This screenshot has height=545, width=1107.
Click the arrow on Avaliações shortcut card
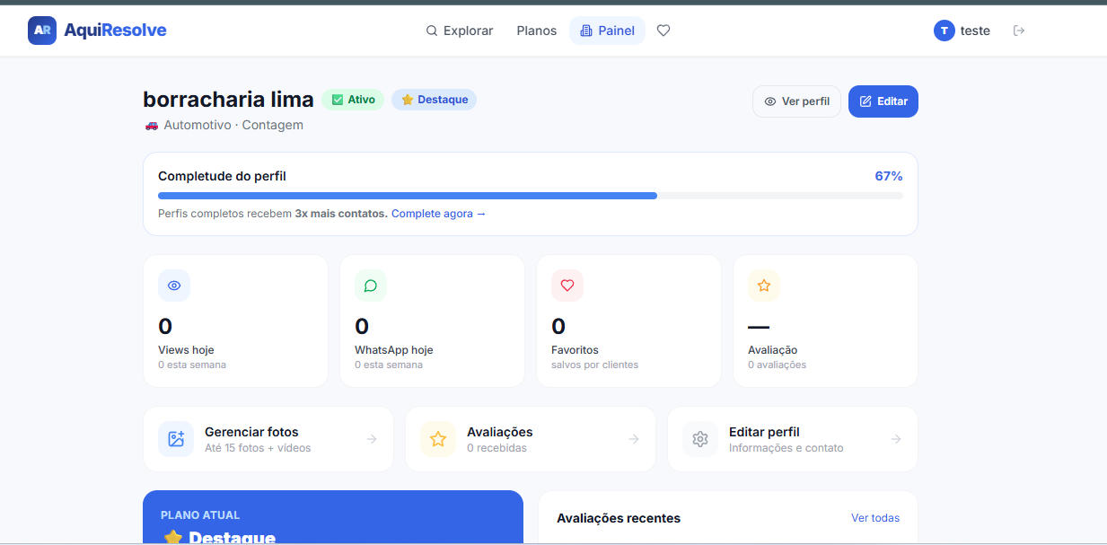(x=634, y=439)
